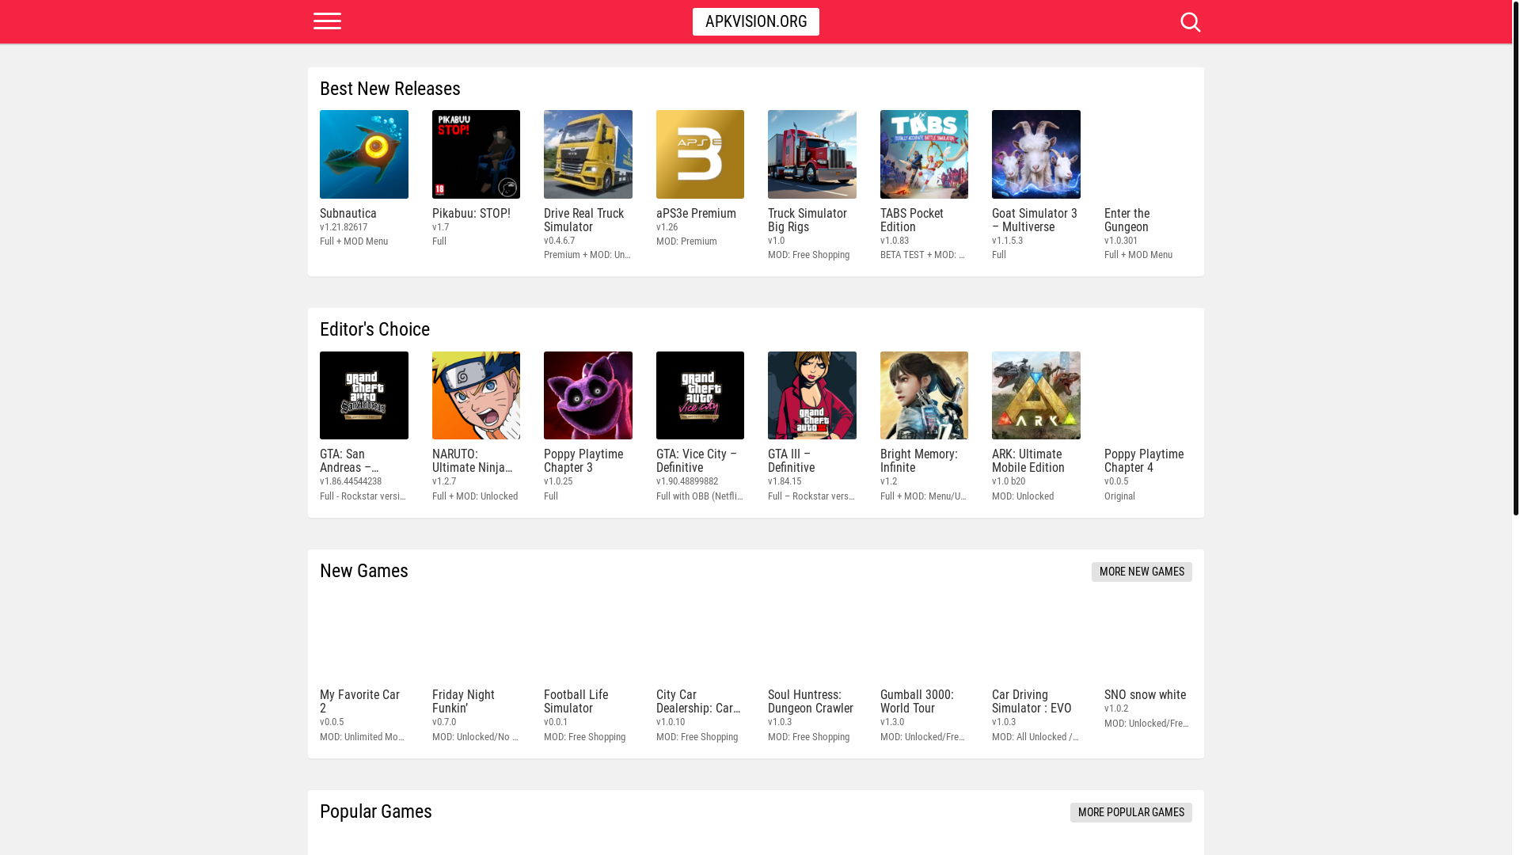This screenshot has height=855, width=1520.
Task: Click 'MOD: Unlocked' under ARK
Action: point(1023,496)
